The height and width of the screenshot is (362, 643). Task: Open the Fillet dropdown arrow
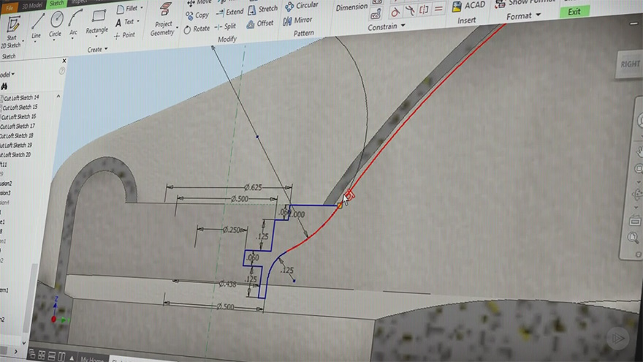[142, 7]
